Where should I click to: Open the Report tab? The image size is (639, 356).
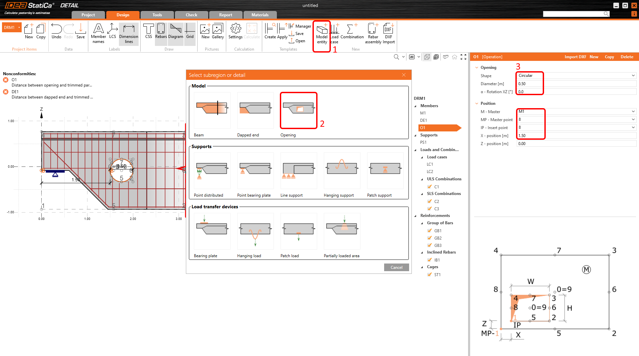[x=226, y=15]
